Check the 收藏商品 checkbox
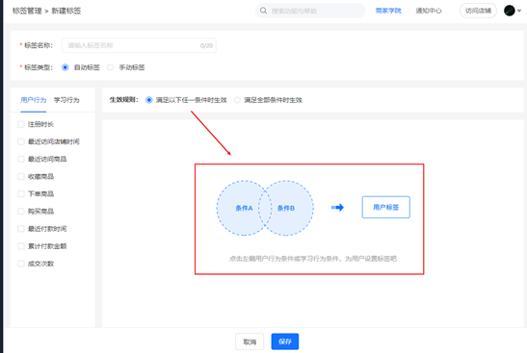This screenshot has height=353, width=527. point(21,177)
